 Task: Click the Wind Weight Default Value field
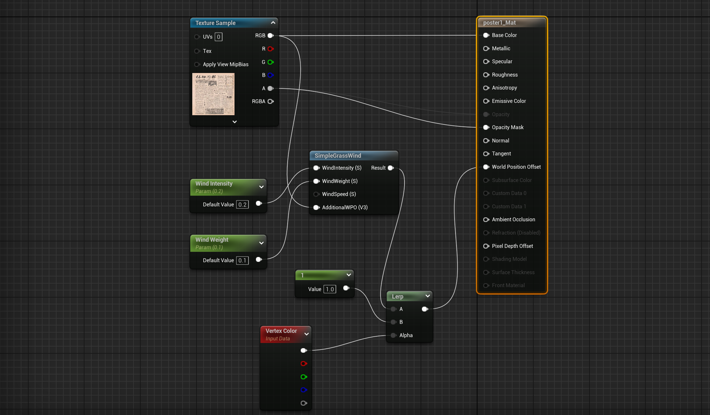(x=242, y=261)
